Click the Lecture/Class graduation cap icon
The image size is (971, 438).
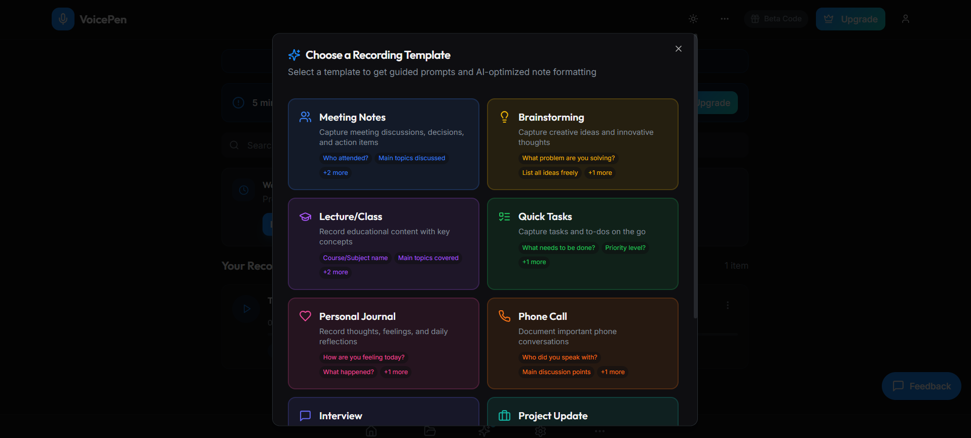coord(305,217)
